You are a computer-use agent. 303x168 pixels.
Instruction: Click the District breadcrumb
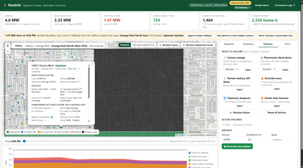[29, 46]
